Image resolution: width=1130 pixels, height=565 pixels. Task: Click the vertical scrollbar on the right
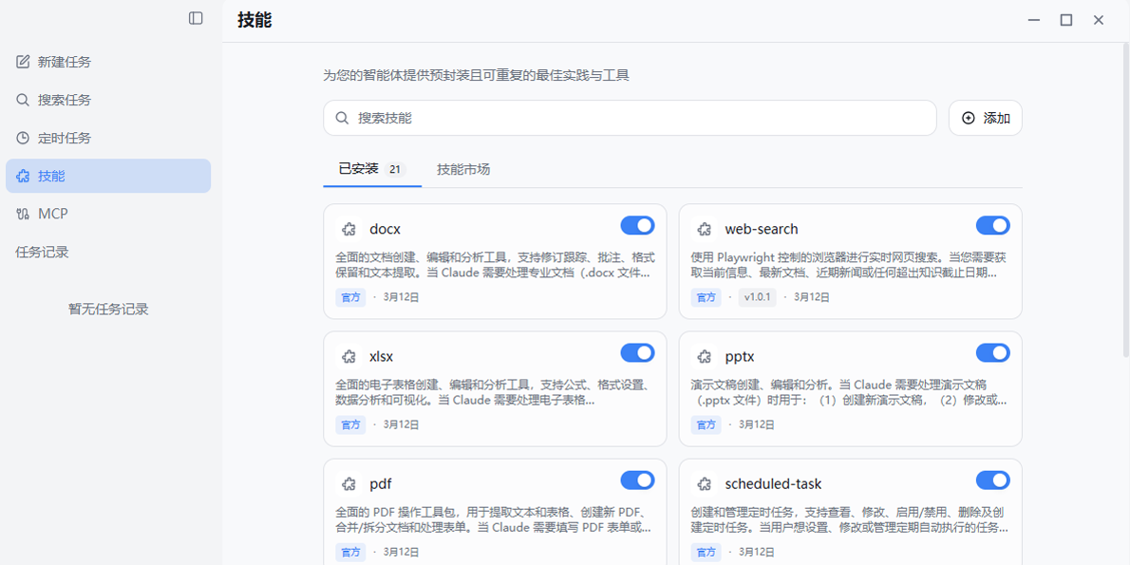point(1125,199)
